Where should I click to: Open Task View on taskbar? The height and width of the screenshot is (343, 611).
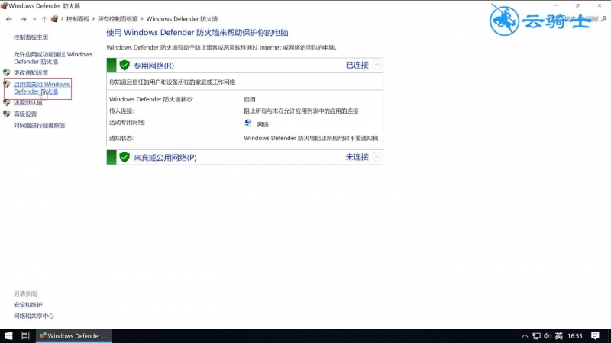[x=25, y=336]
